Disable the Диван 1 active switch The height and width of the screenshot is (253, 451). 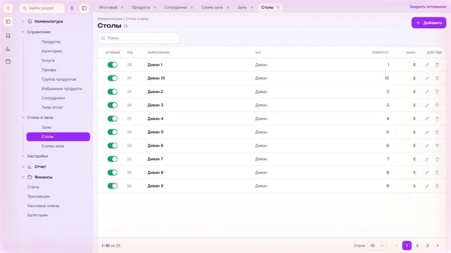pyautogui.click(x=112, y=65)
